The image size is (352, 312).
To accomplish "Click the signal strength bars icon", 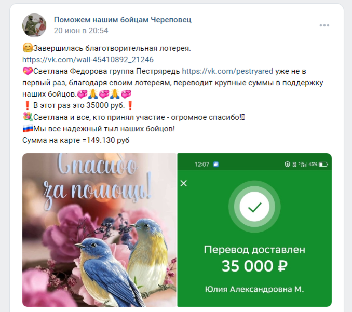I will [302, 164].
